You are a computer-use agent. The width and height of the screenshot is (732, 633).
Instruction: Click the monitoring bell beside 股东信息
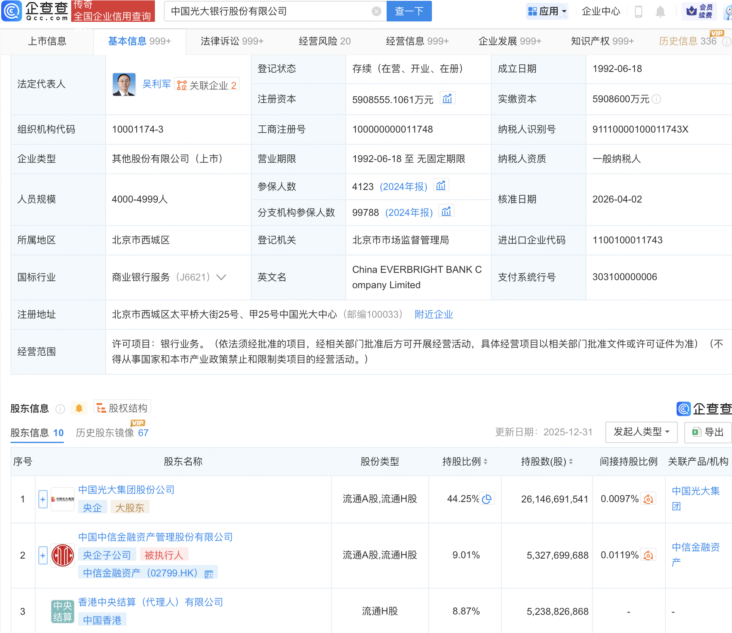coord(79,407)
